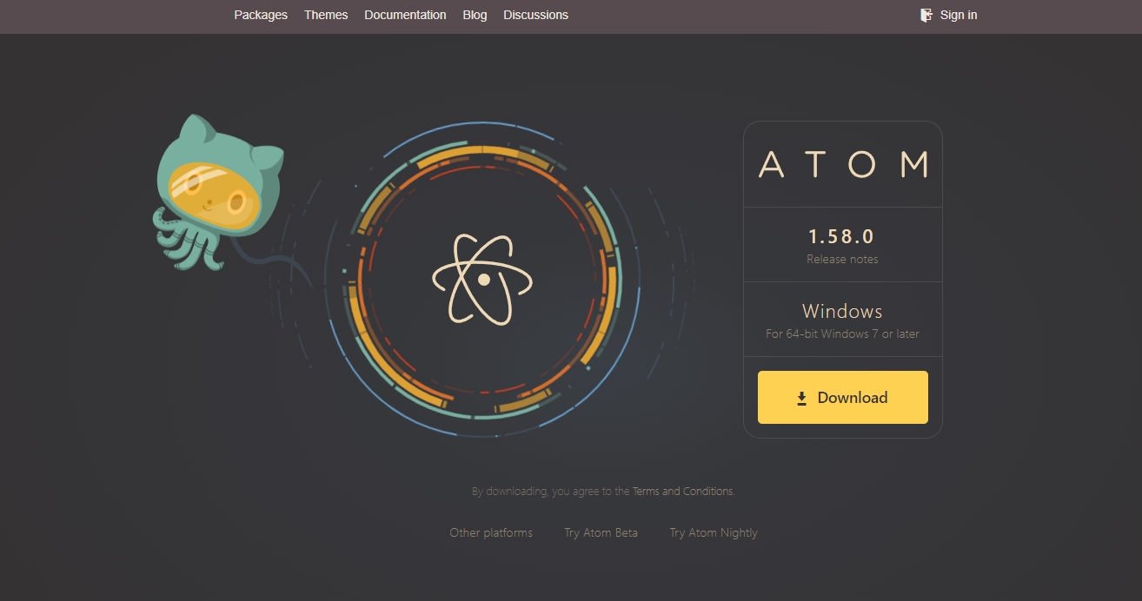
Task: Choose Other platforms
Action: point(491,532)
